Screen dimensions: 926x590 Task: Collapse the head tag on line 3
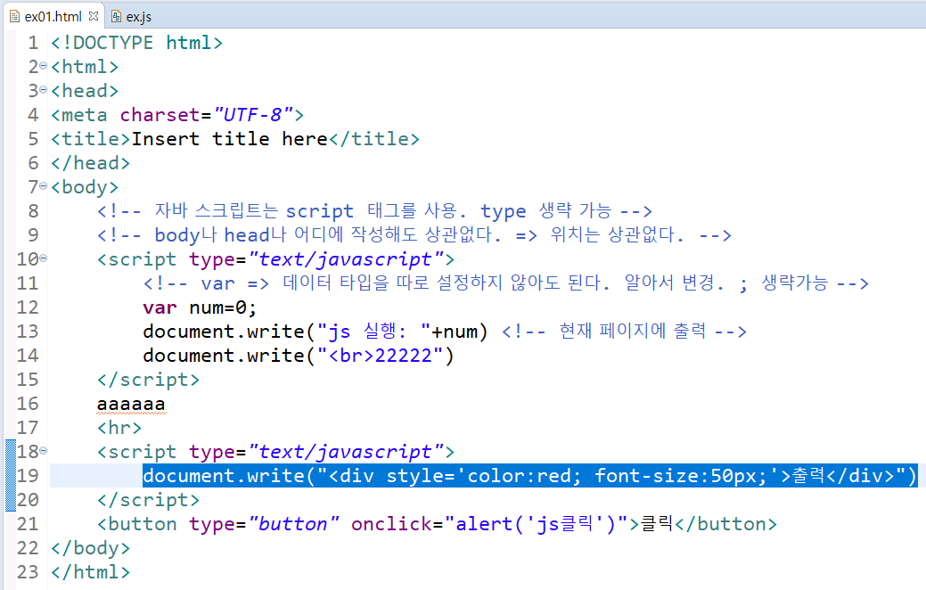43,90
